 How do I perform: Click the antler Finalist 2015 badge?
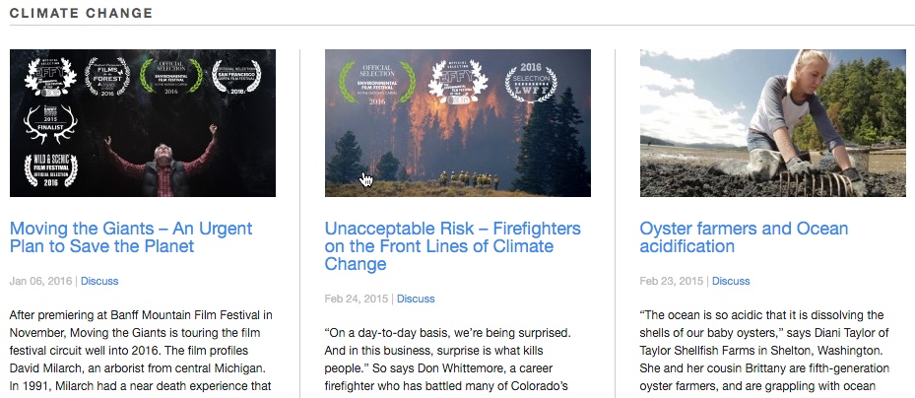[x=47, y=124]
